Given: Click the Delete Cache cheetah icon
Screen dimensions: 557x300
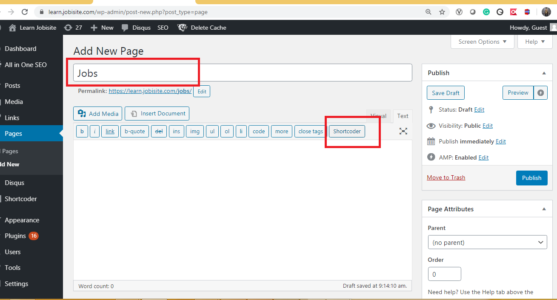Looking at the screenshot, I should click(x=182, y=28).
